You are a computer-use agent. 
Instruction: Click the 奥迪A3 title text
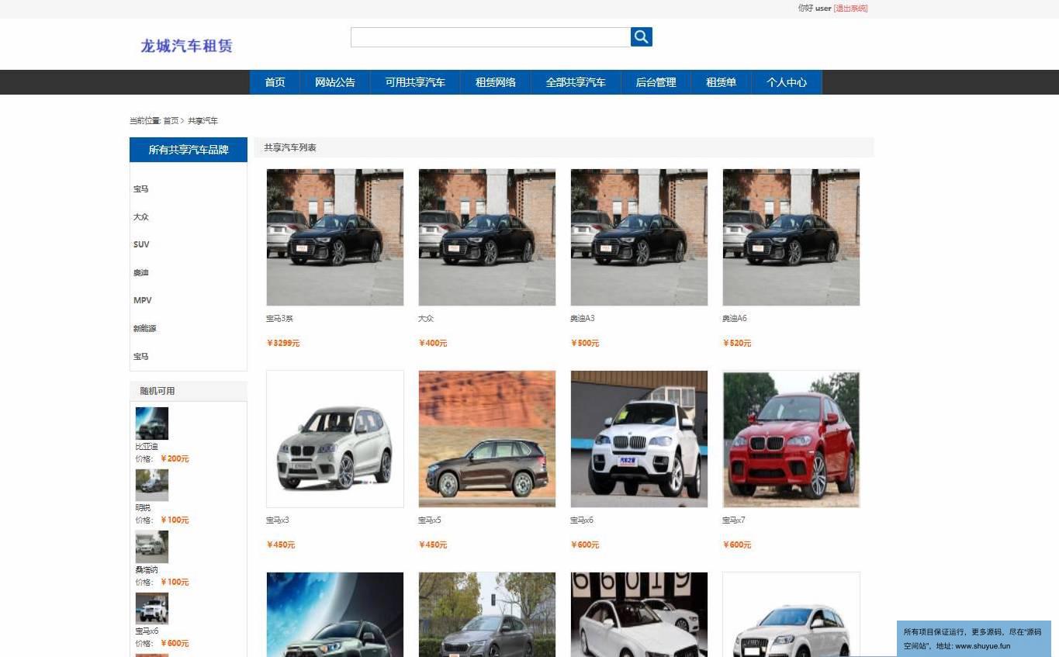(583, 319)
